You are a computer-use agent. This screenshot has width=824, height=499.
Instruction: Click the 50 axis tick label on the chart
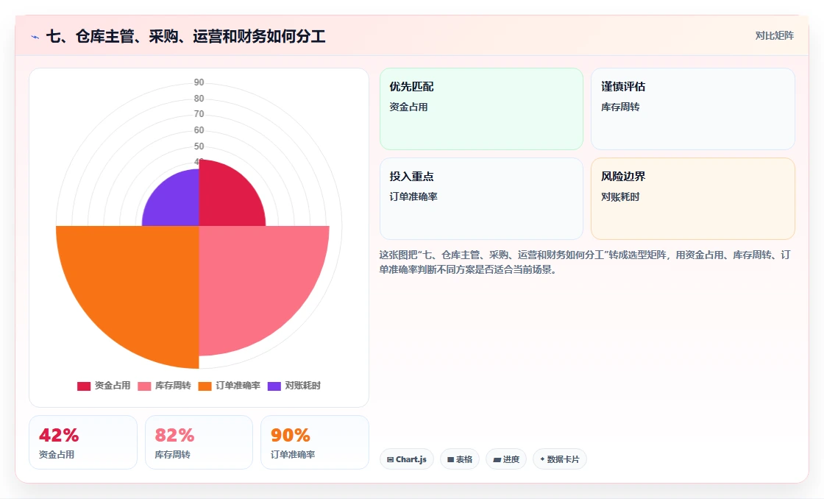tap(199, 146)
